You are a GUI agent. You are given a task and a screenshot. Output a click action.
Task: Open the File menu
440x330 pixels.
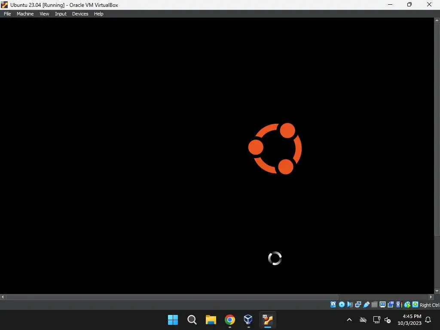(x=7, y=14)
